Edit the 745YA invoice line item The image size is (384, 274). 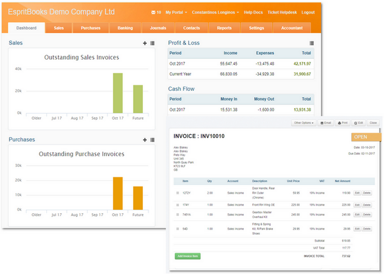357,215
